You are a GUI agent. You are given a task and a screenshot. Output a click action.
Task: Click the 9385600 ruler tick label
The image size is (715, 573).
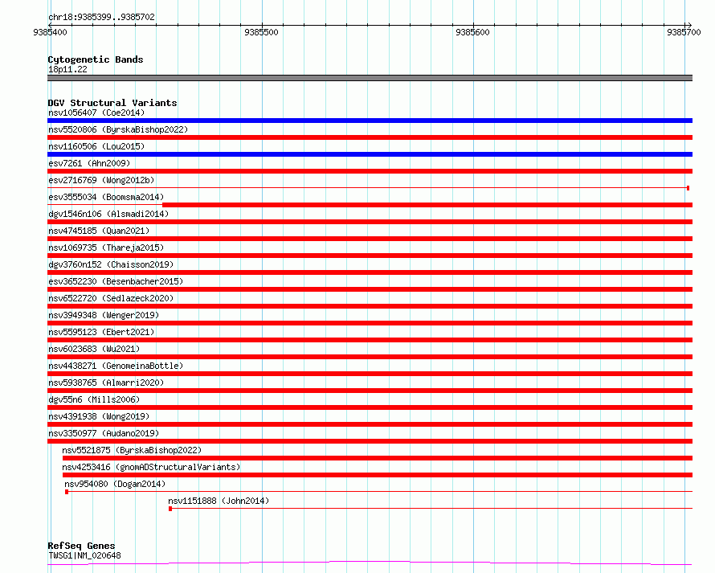[472, 32]
